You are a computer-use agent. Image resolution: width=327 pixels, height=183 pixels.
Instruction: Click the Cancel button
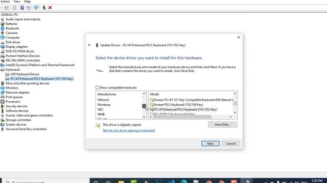tap(230, 143)
